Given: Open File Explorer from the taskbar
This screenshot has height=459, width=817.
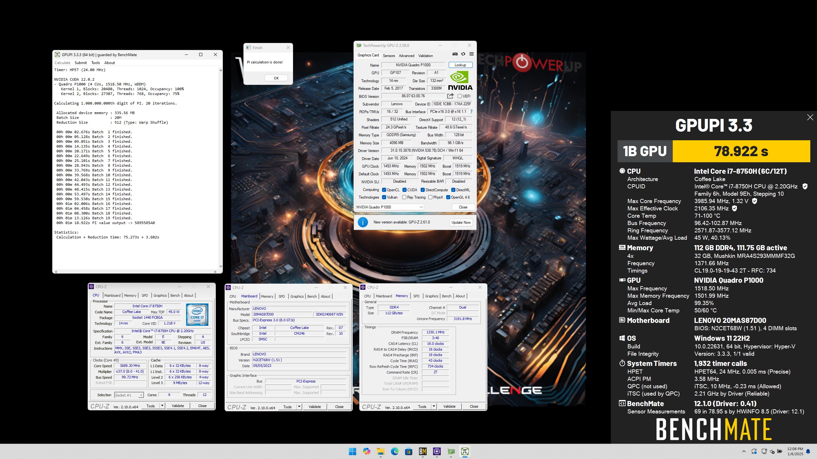Looking at the screenshot, I should [380, 451].
